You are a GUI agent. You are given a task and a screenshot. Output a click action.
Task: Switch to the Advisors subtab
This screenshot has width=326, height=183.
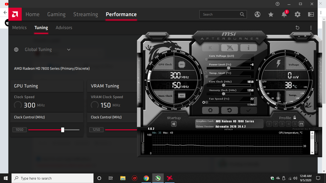64,28
